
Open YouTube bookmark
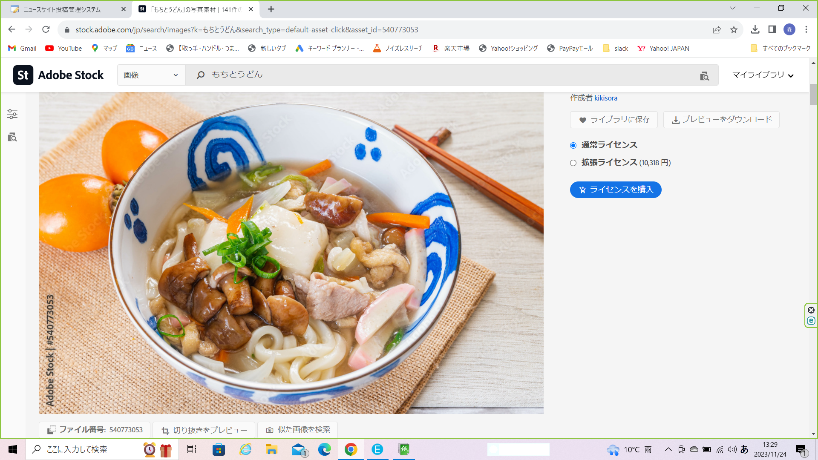(63, 48)
